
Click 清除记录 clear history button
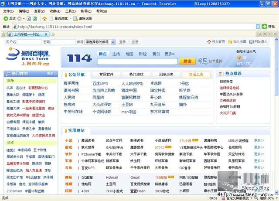coord(83,18)
